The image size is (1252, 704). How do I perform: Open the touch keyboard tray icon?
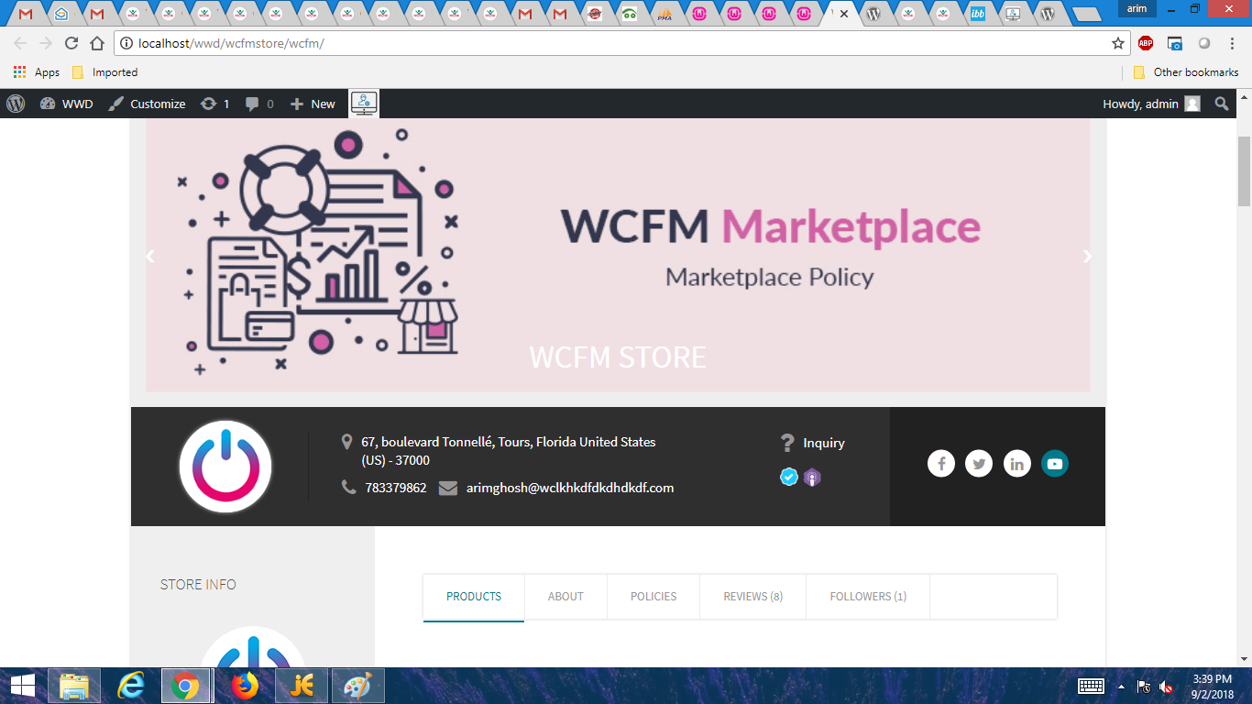click(1091, 686)
